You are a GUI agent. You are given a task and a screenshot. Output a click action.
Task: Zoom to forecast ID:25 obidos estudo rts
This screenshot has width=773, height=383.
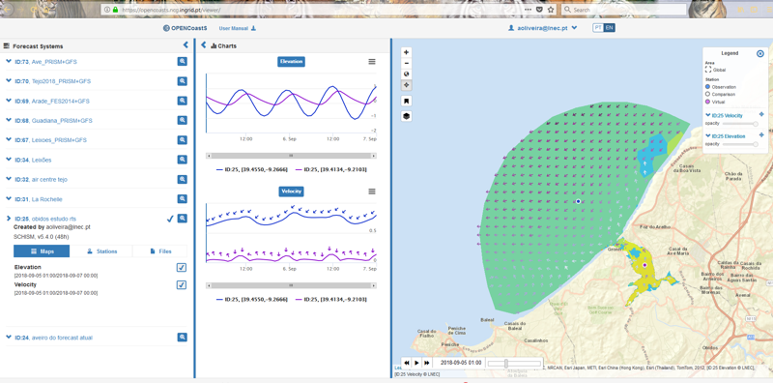coord(182,219)
